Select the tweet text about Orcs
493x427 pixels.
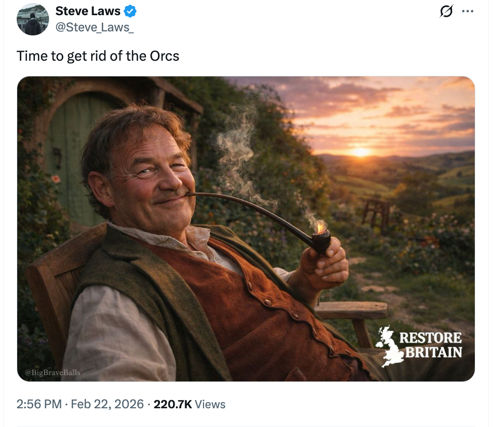tap(98, 56)
